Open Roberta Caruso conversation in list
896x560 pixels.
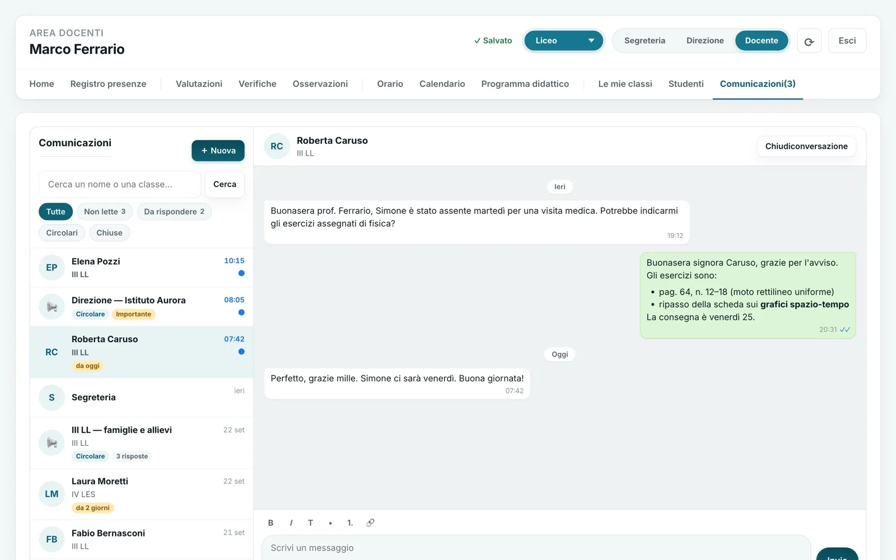(x=142, y=352)
